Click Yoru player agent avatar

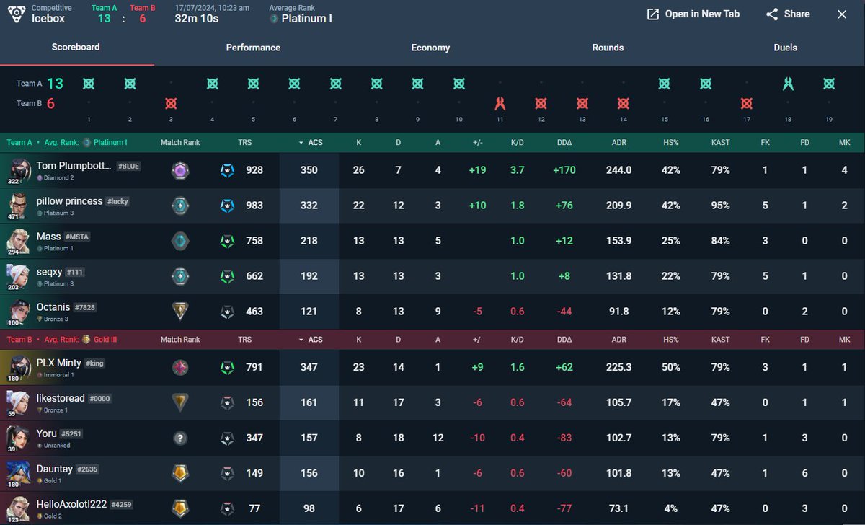coord(19,438)
